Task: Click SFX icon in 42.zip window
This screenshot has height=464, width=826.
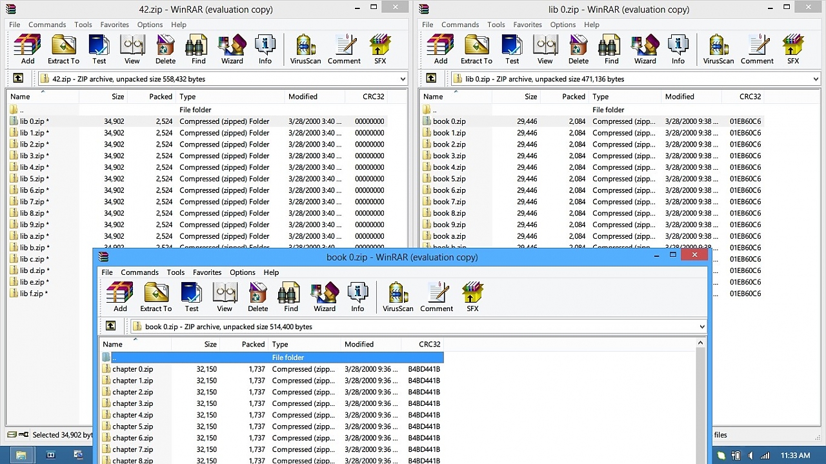Action: pos(380,49)
